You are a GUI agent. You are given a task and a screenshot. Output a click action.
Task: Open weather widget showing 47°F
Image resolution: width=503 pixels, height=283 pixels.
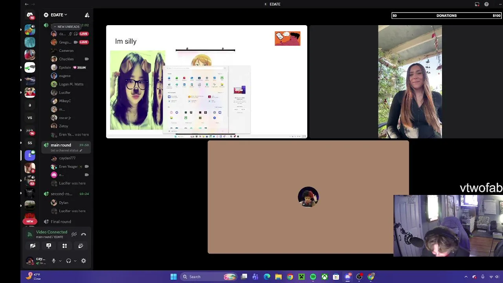(x=33, y=277)
